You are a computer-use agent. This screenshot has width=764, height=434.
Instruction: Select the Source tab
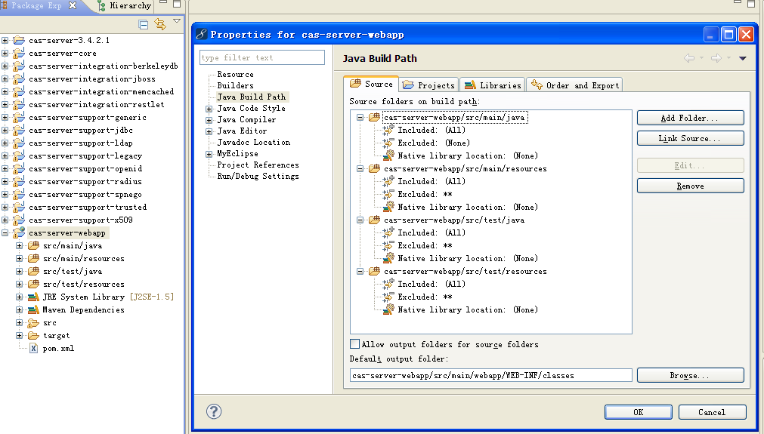tap(371, 85)
